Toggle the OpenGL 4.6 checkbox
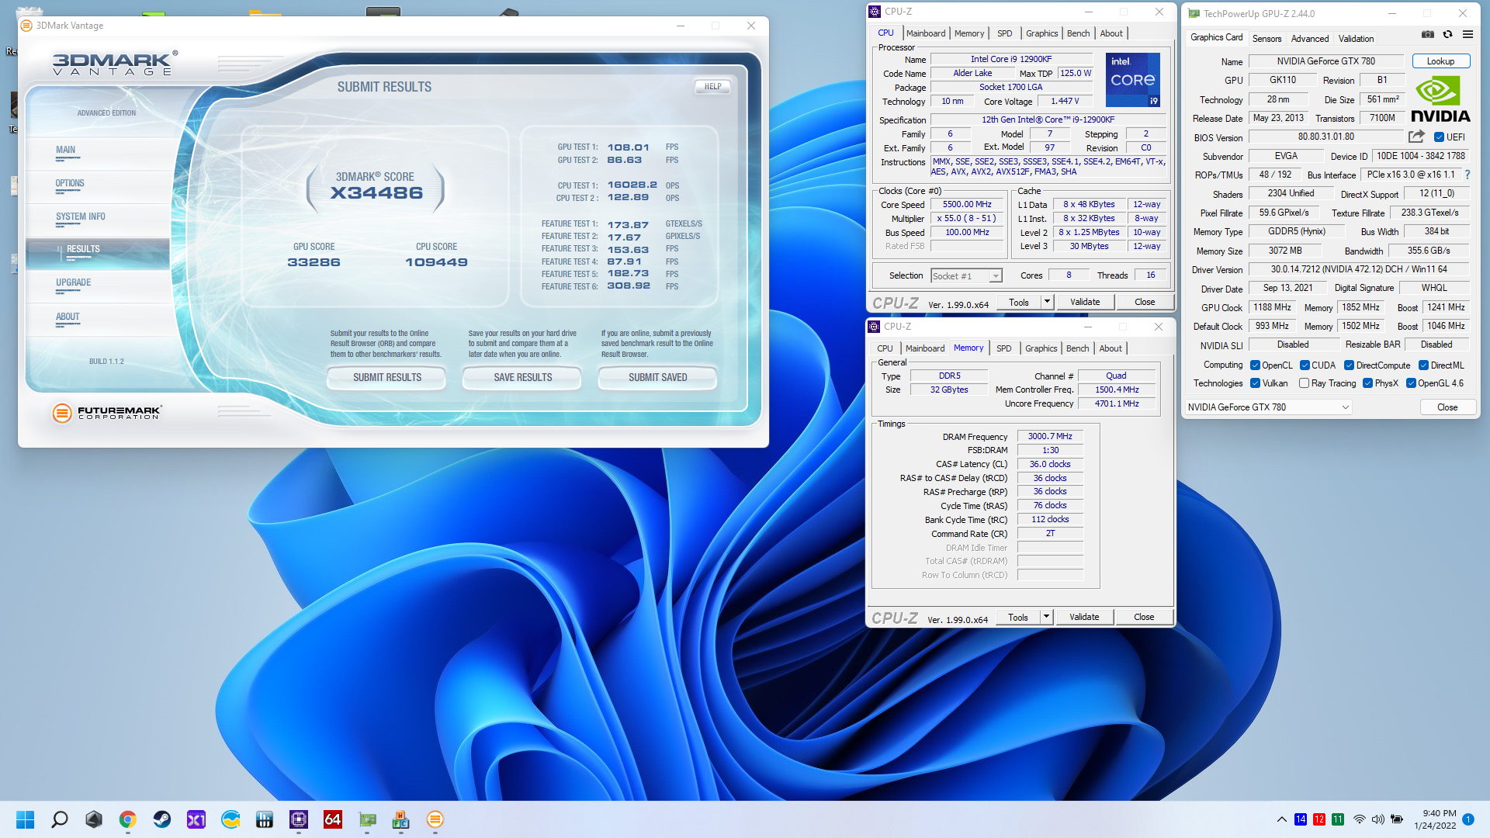 coord(1411,383)
